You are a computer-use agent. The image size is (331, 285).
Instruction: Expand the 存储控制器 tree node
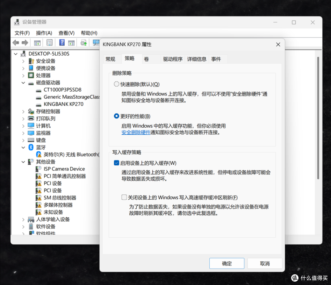(x=23, y=111)
